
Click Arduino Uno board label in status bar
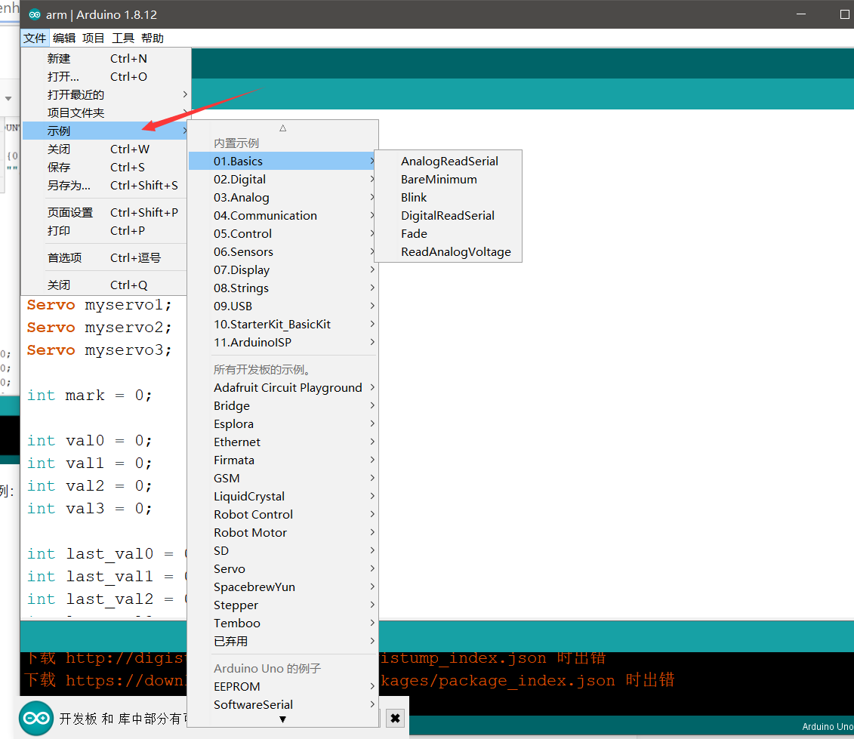coord(828,726)
